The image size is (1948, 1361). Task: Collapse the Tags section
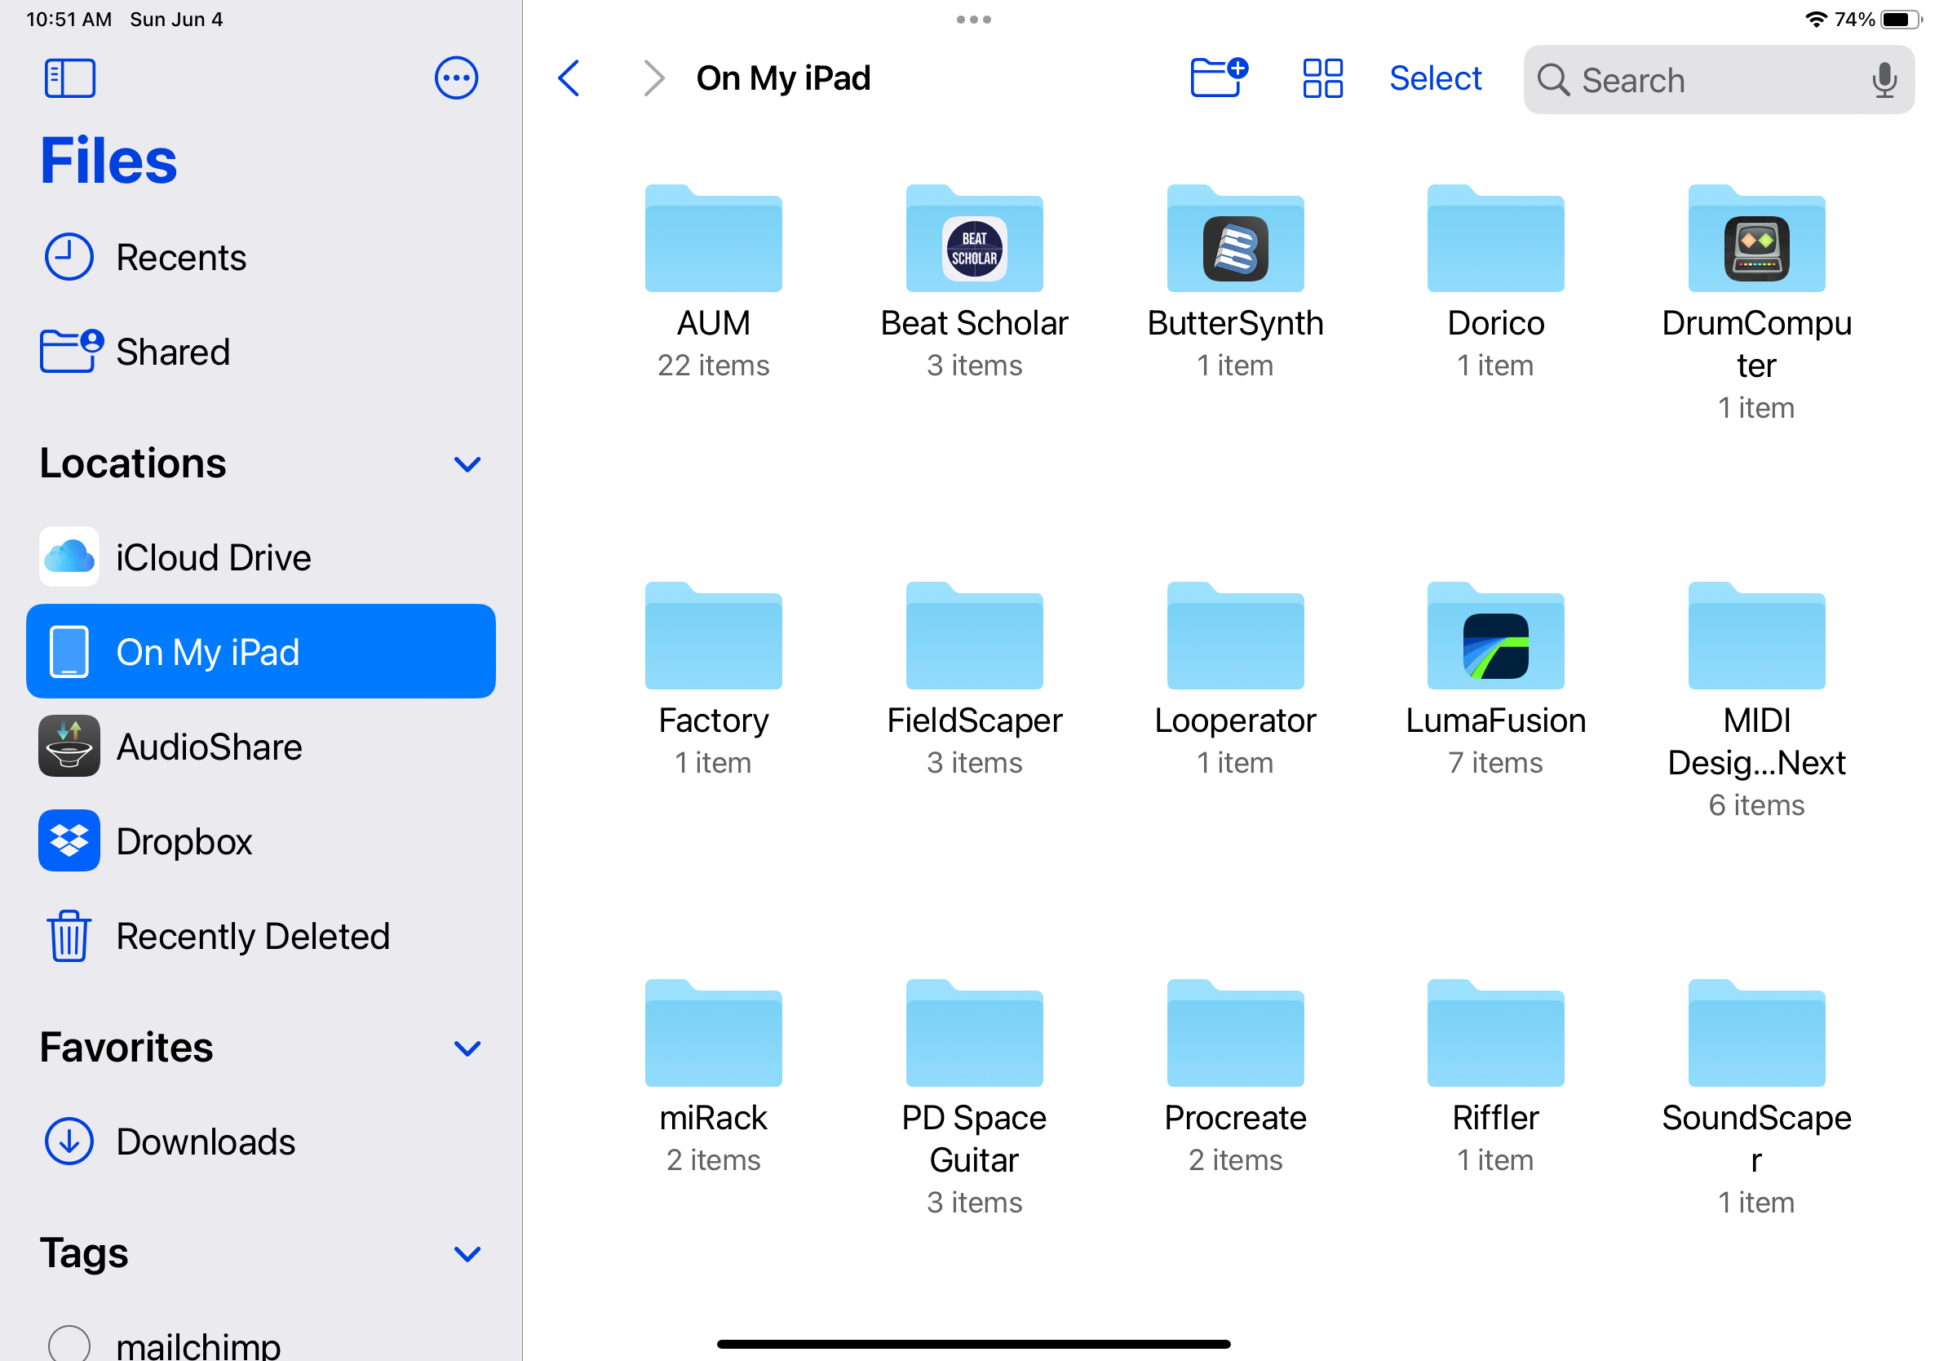tap(467, 1254)
